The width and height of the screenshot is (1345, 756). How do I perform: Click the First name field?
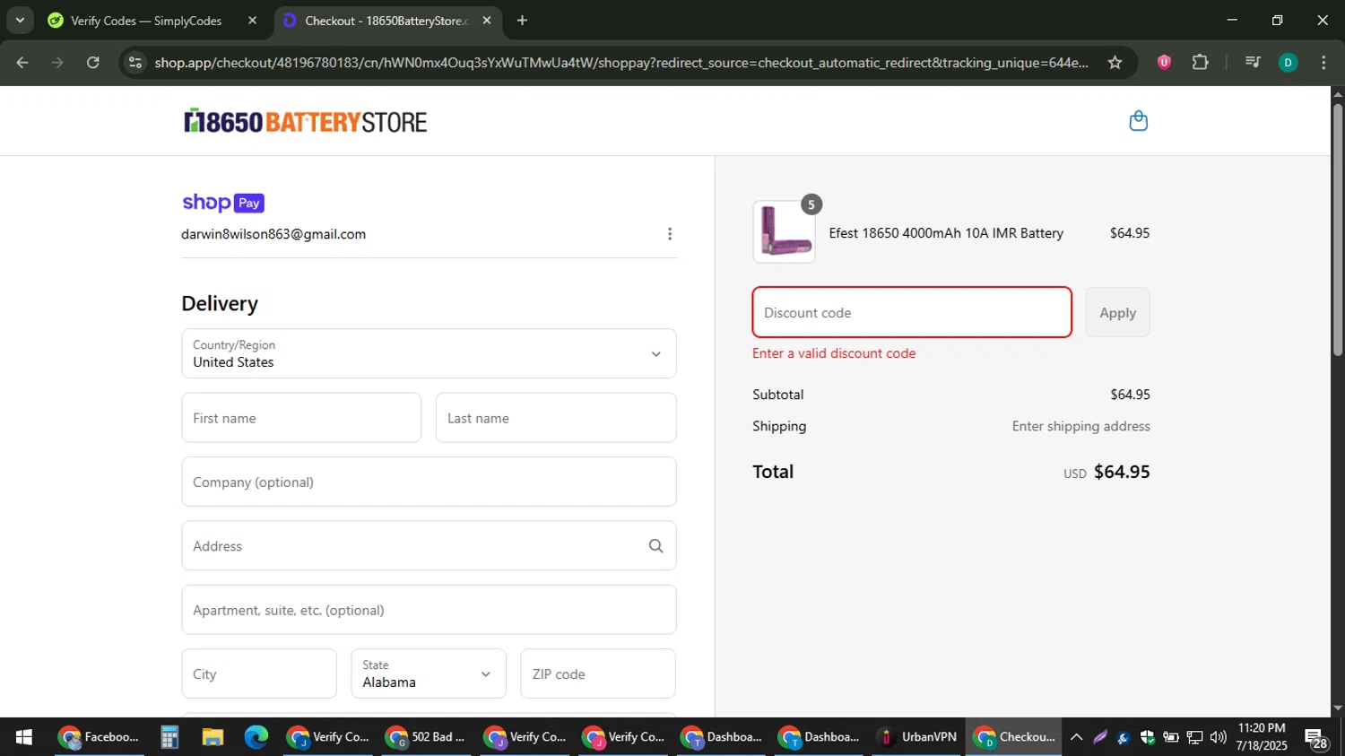click(x=301, y=418)
